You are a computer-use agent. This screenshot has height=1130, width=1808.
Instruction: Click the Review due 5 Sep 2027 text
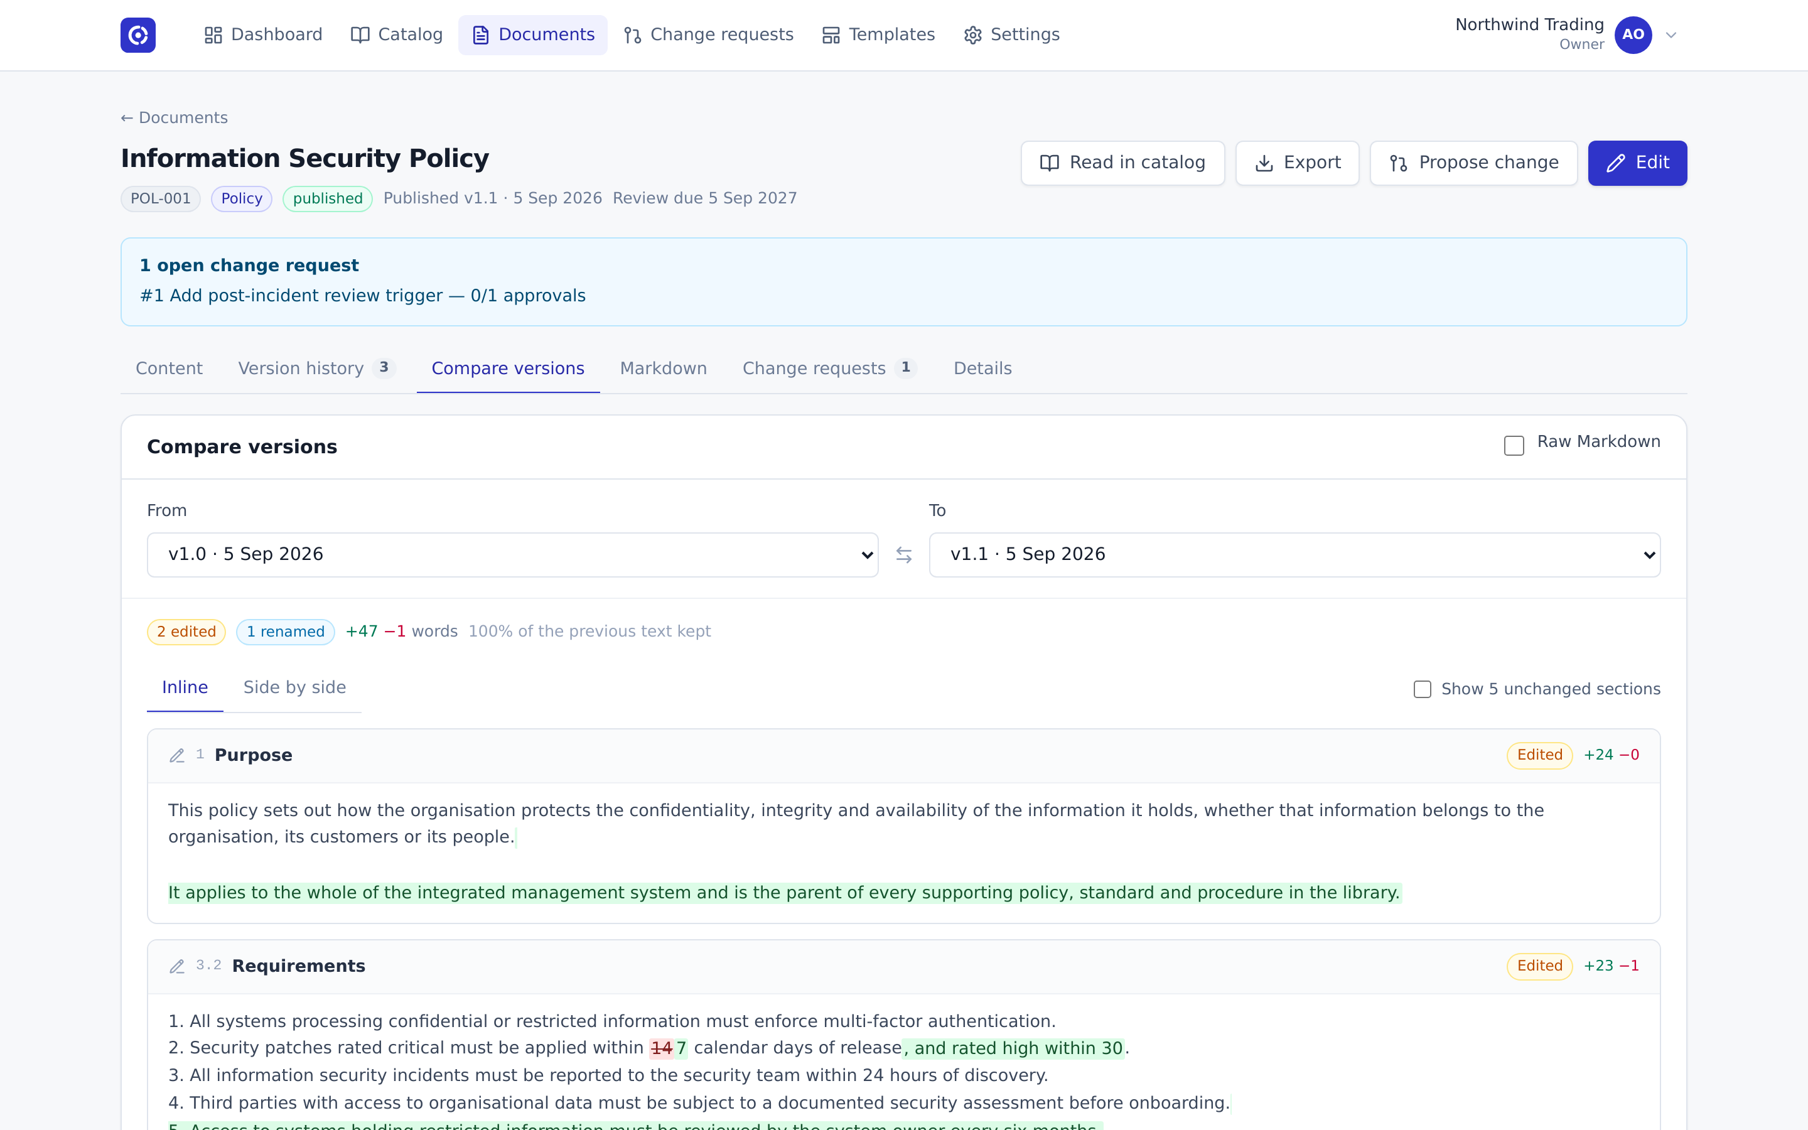pyautogui.click(x=704, y=199)
